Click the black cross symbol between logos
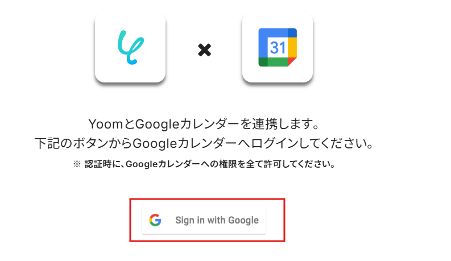451x261 pixels. [205, 50]
